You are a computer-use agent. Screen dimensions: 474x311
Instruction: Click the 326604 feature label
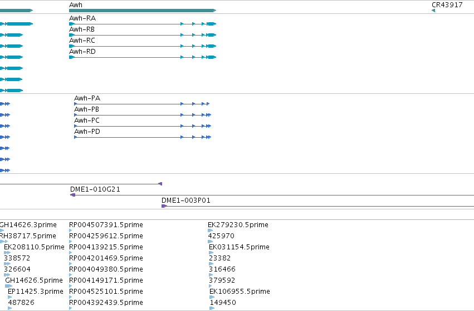click(17, 269)
